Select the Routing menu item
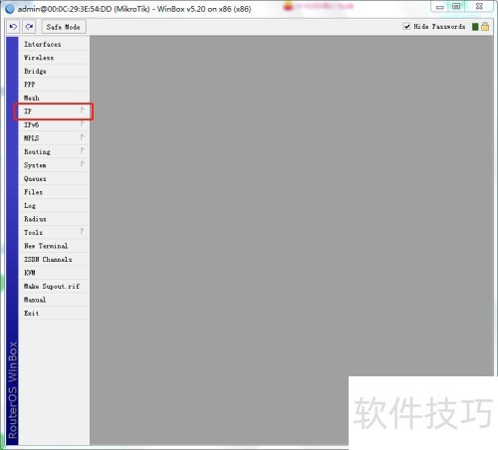The image size is (498, 450). pyautogui.click(x=54, y=151)
